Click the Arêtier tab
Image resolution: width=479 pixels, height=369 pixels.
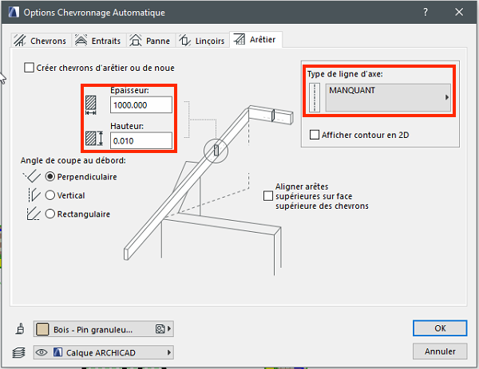click(x=255, y=39)
